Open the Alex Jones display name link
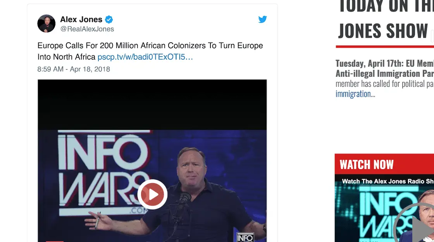434x242 pixels. coord(81,19)
